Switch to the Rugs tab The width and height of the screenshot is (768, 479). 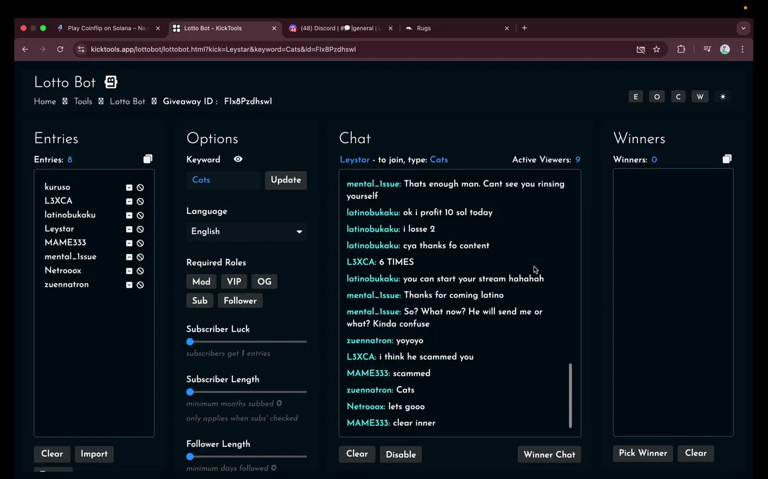click(456, 29)
